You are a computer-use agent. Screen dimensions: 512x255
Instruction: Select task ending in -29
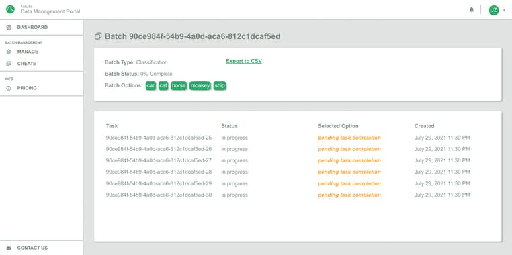click(159, 184)
